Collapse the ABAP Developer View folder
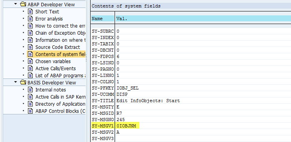Screen dimensions: 291x142 tap(16, 4)
